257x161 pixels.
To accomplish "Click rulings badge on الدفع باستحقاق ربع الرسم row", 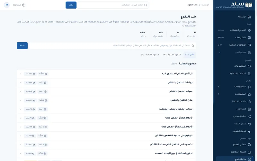I will pos(30,154).
